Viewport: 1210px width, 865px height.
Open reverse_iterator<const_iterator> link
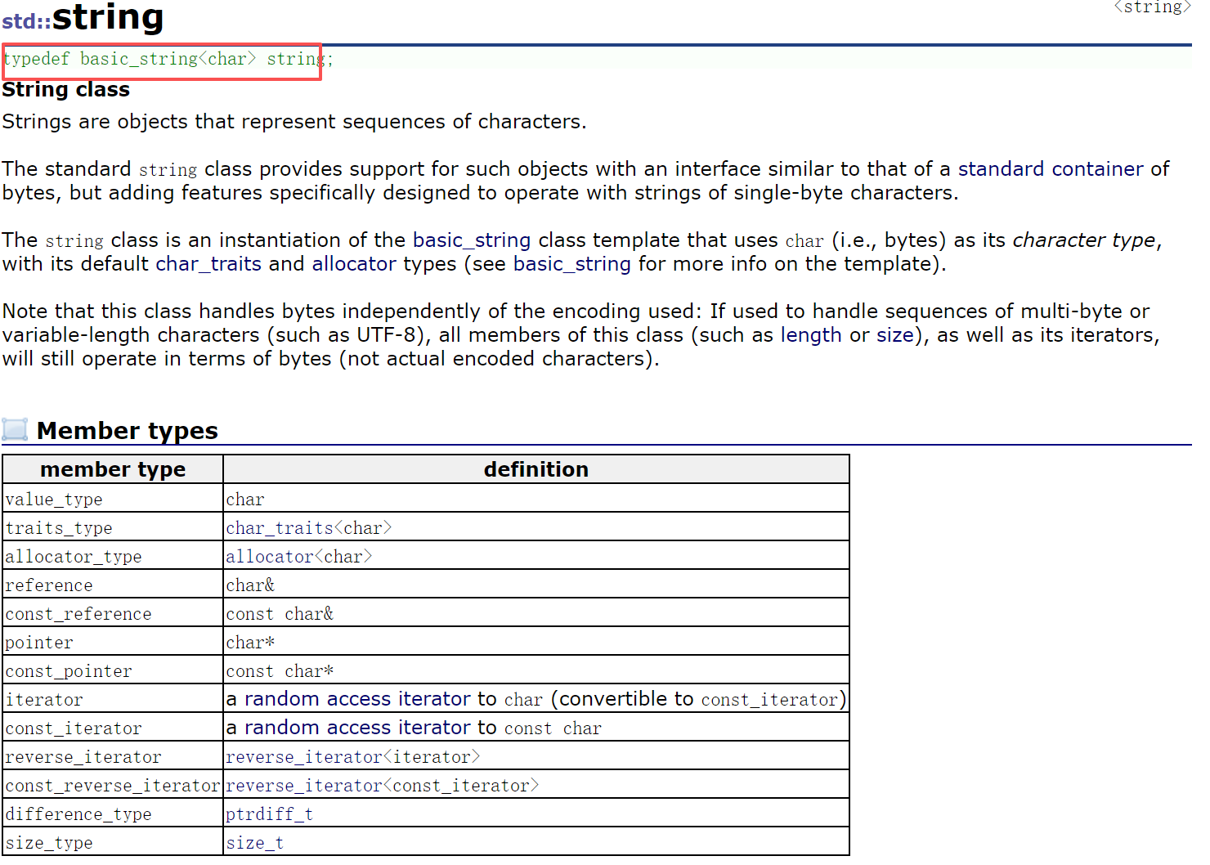click(x=383, y=786)
